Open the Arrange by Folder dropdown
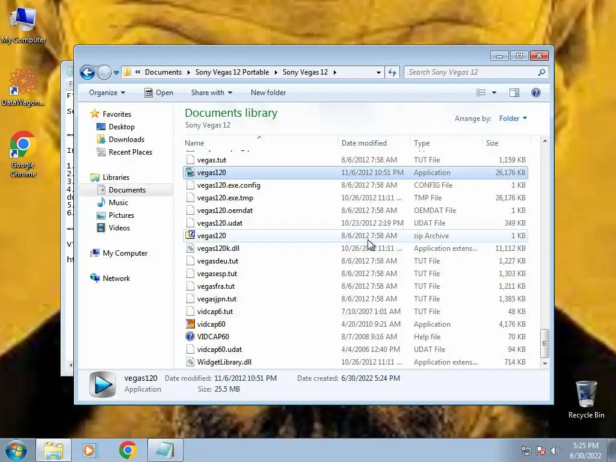The image size is (616, 462). coord(513,119)
